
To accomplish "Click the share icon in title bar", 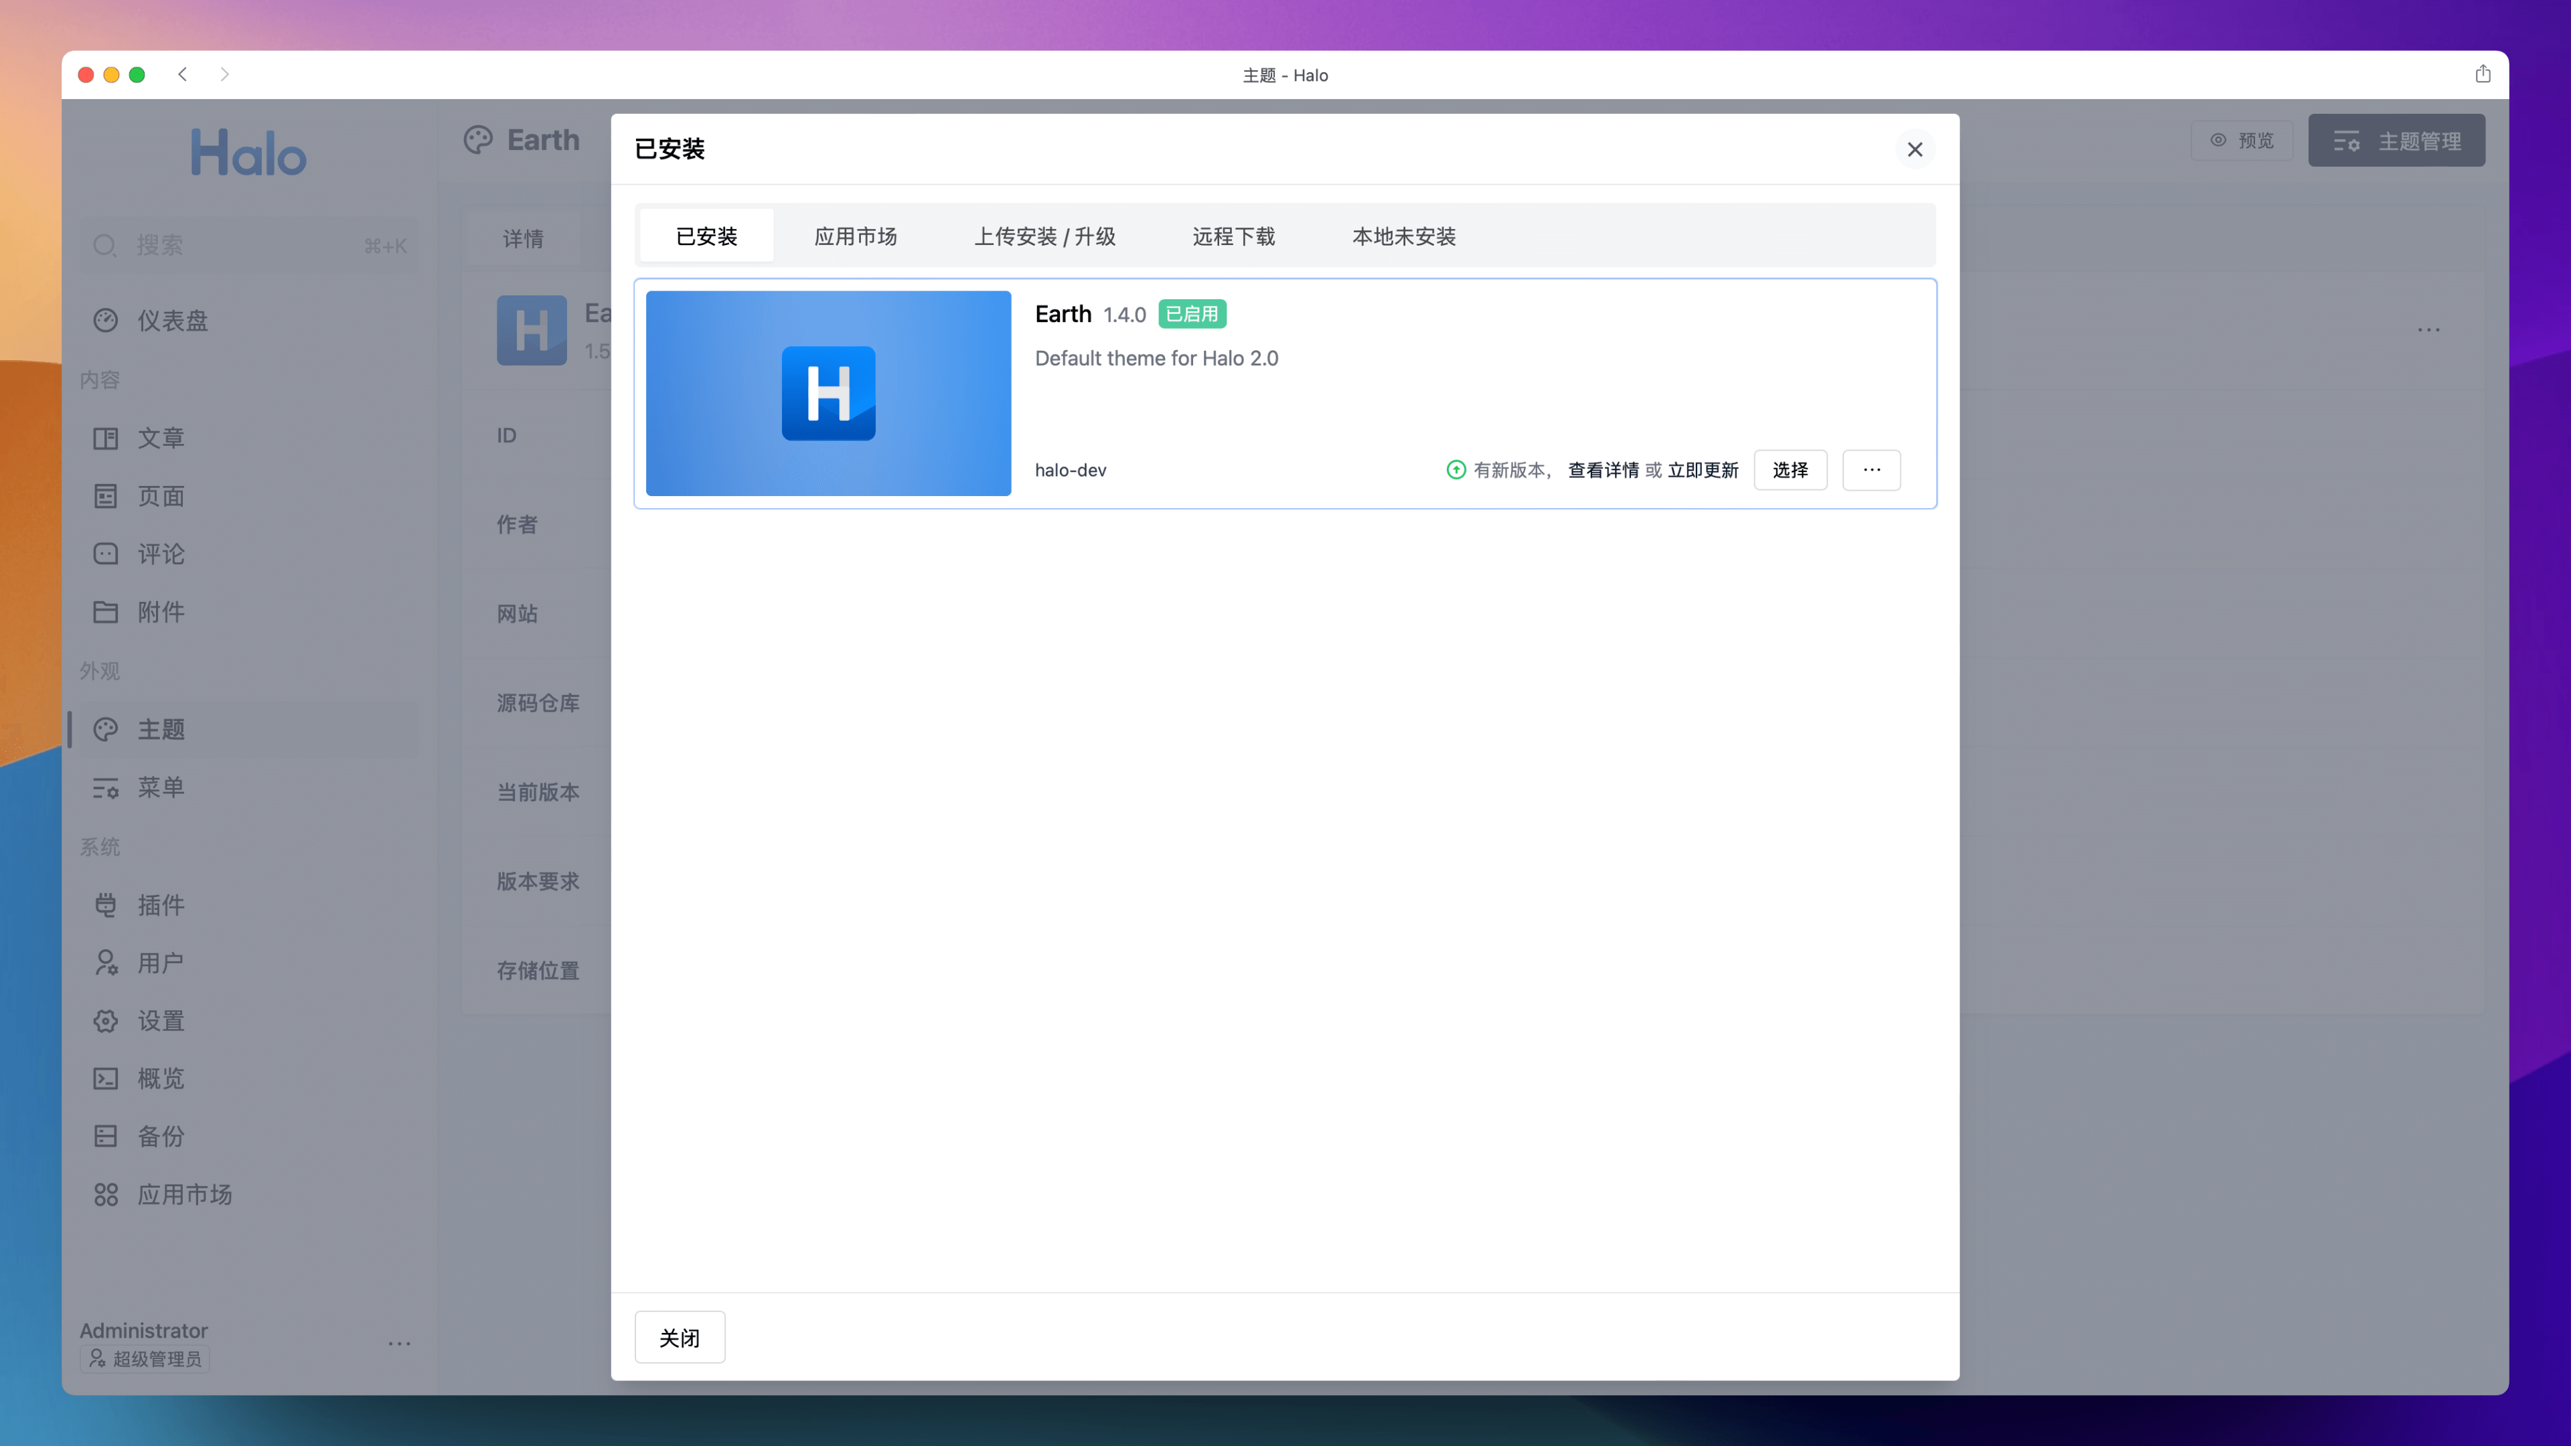I will [x=2482, y=75].
